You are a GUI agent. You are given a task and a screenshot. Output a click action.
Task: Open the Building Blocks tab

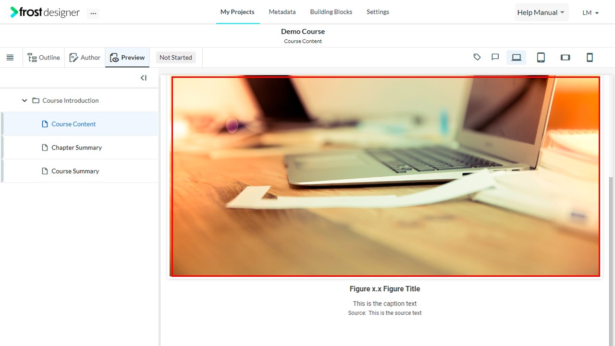[331, 12]
